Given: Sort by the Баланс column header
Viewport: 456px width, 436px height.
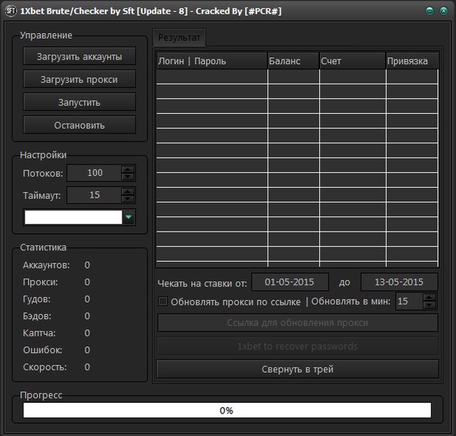Looking at the screenshot, I should (x=294, y=61).
